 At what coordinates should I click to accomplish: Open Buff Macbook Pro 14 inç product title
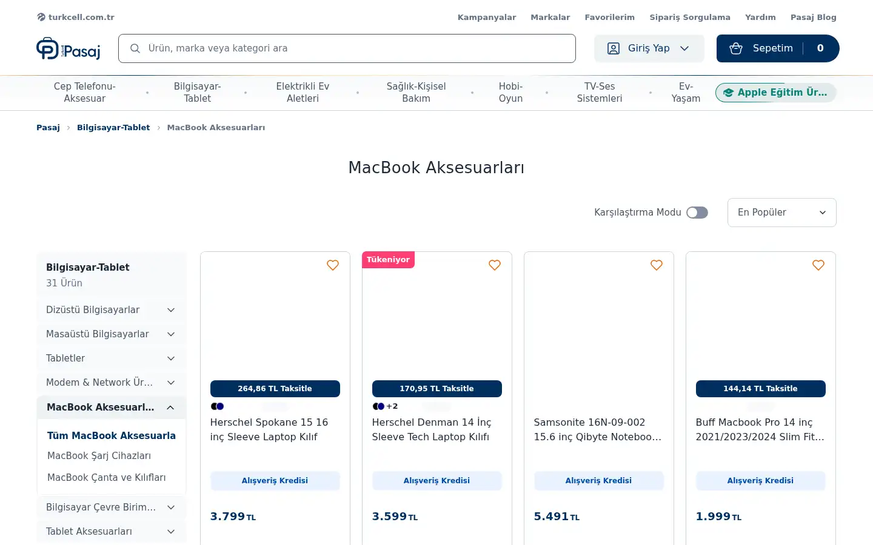[x=760, y=430]
